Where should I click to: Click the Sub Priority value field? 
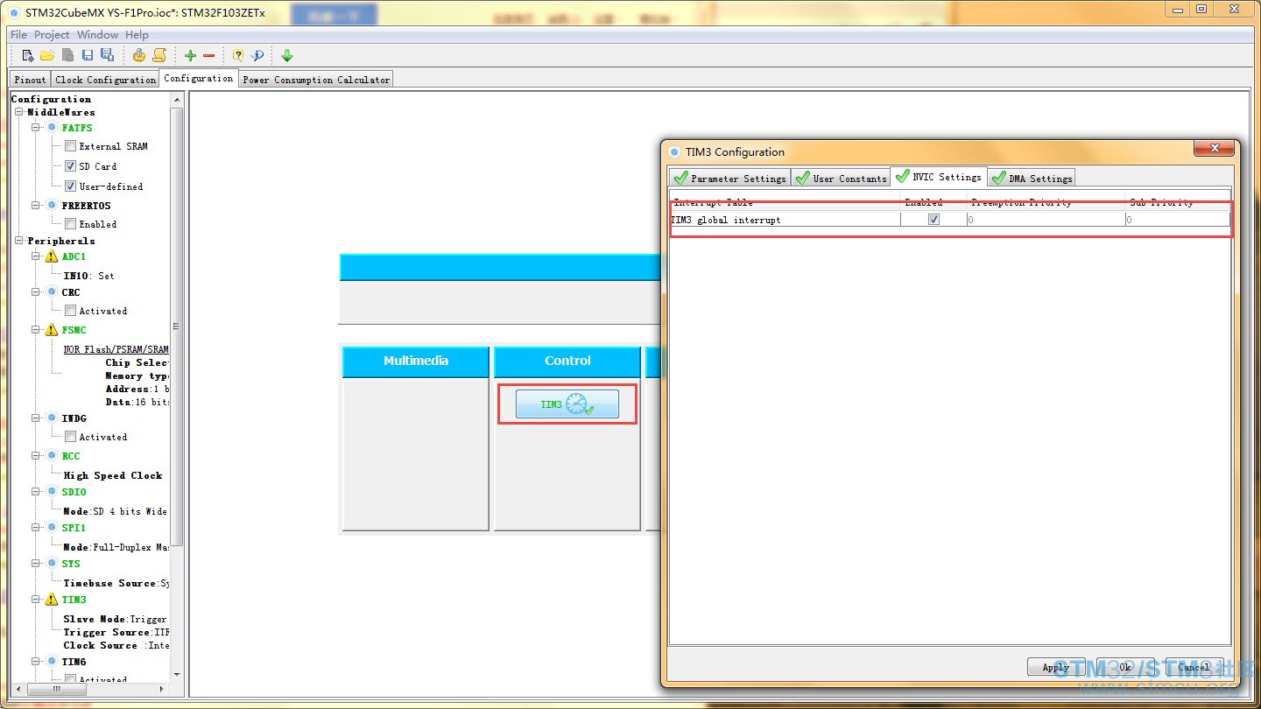(x=1178, y=220)
